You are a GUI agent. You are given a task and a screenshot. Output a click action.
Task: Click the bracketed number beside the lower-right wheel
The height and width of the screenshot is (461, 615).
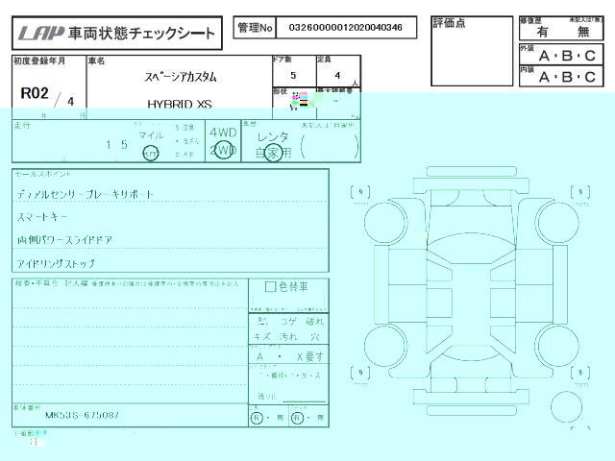pyautogui.click(x=580, y=373)
